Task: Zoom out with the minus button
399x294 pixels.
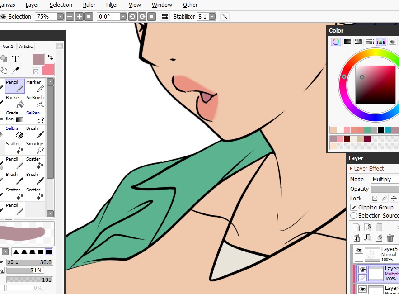Action: [70, 17]
